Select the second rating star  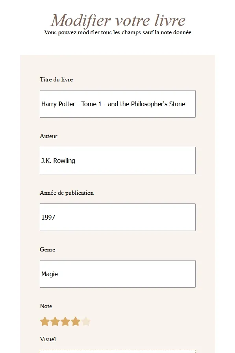(55, 321)
